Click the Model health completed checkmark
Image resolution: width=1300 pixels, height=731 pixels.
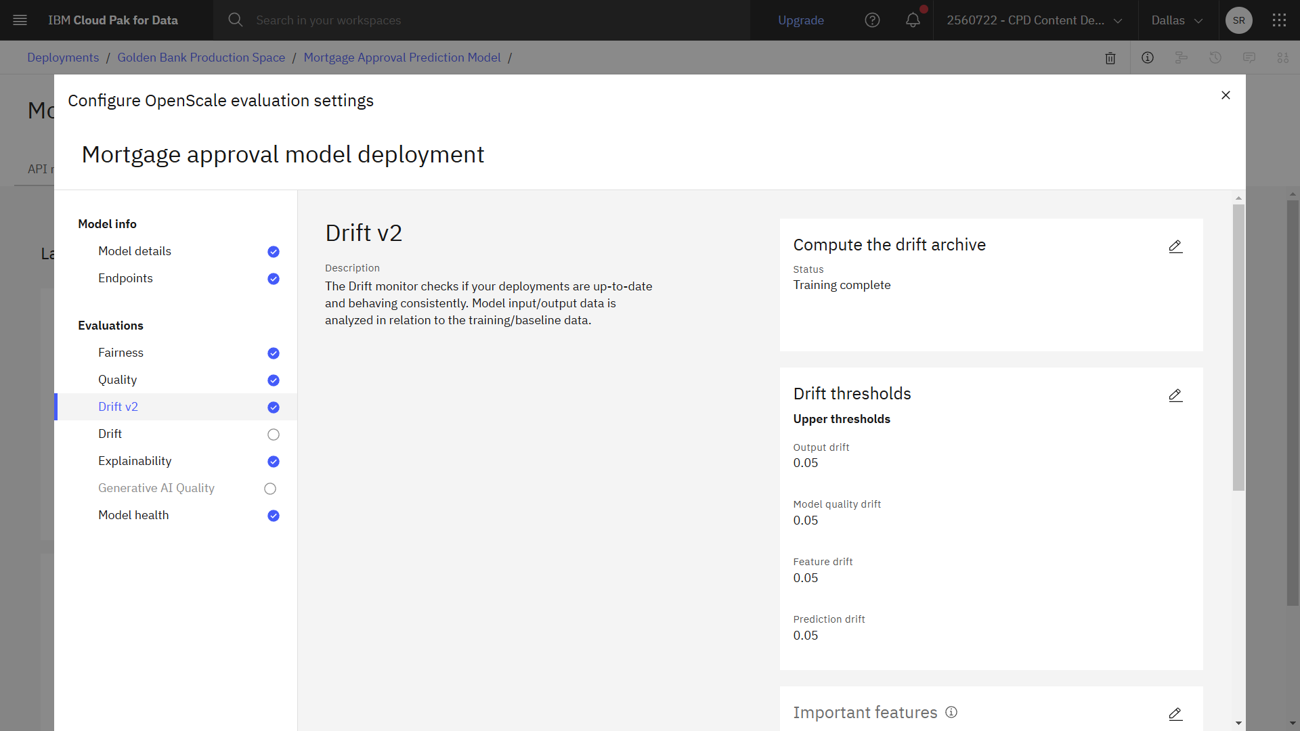click(274, 516)
